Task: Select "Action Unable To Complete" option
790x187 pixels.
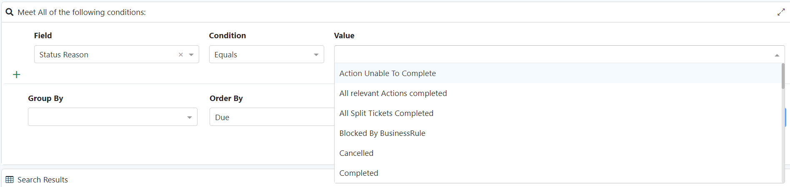Action: 387,73
